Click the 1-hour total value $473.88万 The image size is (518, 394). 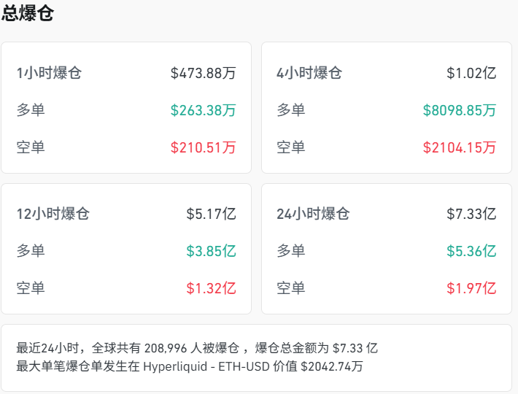[204, 73]
